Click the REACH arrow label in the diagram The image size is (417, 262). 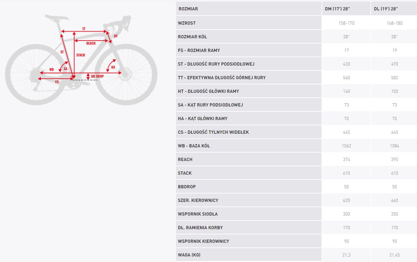point(91,43)
